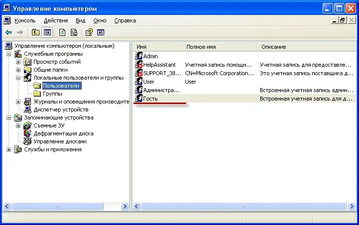Click the user list horizontal scrollbar thumb
This screenshot has width=359, height=225.
[x=244, y=207]
